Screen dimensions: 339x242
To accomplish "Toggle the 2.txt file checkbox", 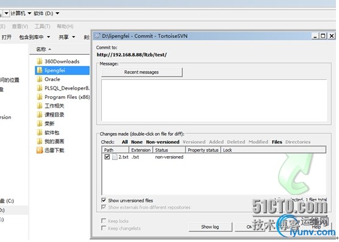I will pyautogui.click(x=107, y=157).
